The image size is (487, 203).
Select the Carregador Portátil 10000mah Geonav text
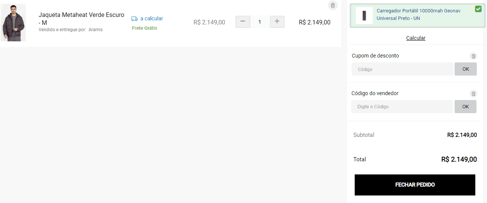418,11
